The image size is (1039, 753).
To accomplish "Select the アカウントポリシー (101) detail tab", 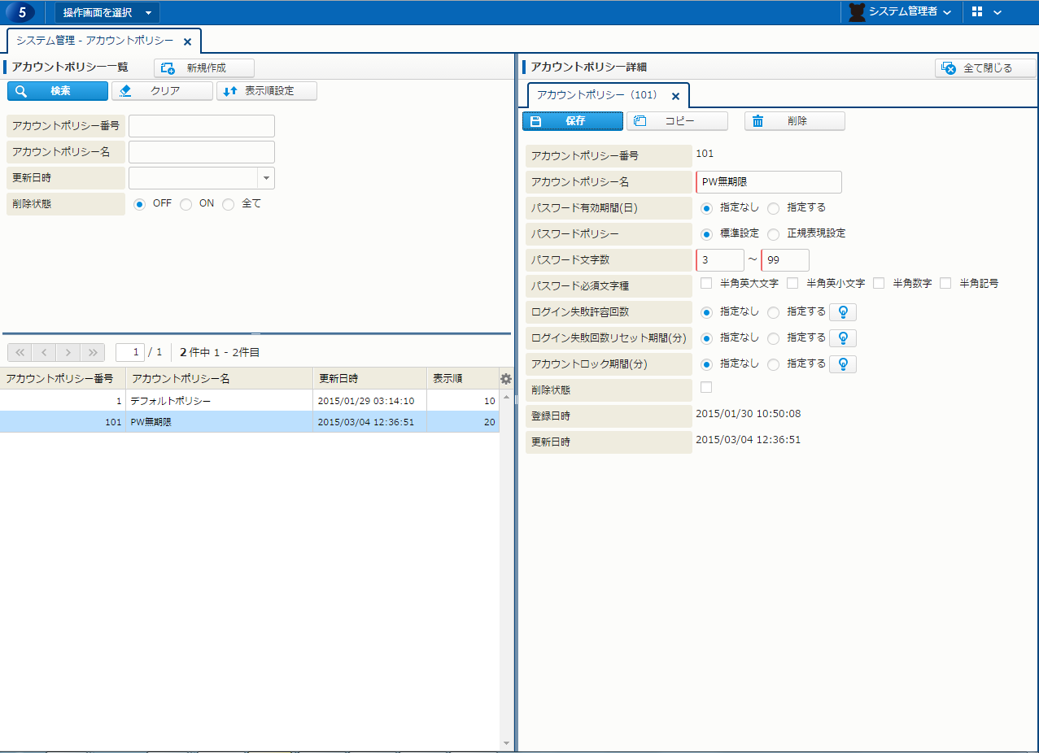I will (597, 95).
